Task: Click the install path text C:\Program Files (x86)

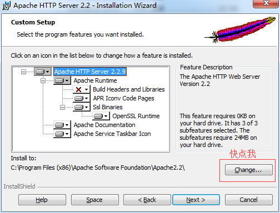Action: tap(98, 168)
